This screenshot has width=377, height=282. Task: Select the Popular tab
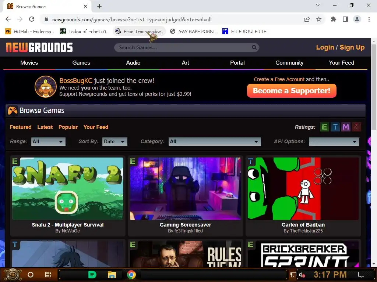click(x=68, y=127)
